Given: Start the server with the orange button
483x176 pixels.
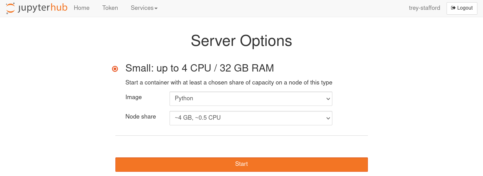Looking at the screenshot, I should (x=242, y=164).
